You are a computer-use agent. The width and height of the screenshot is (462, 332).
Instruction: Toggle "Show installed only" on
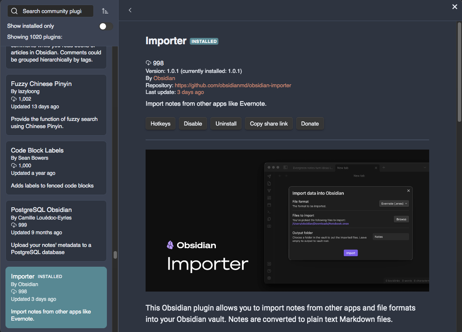pyautogui.click(x=106, y=26)
